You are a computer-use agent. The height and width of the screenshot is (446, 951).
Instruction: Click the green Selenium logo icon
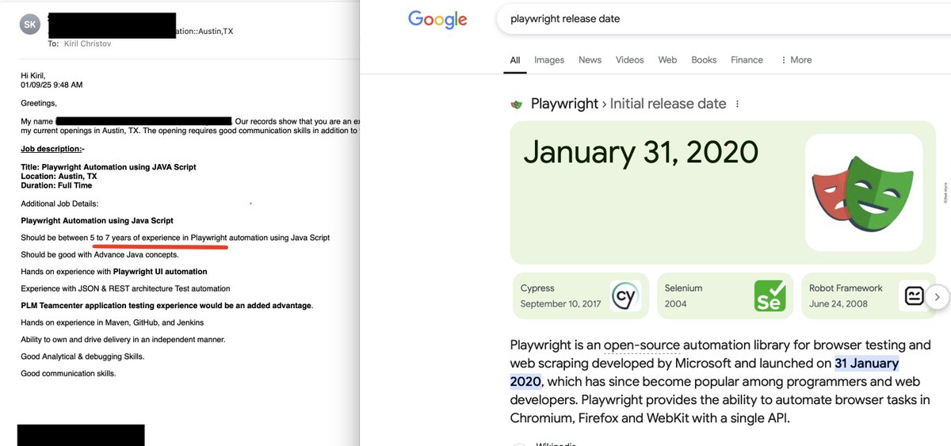pos(770,295)
